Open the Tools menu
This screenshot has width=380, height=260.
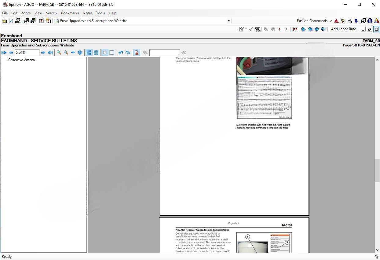coord(100,13)
